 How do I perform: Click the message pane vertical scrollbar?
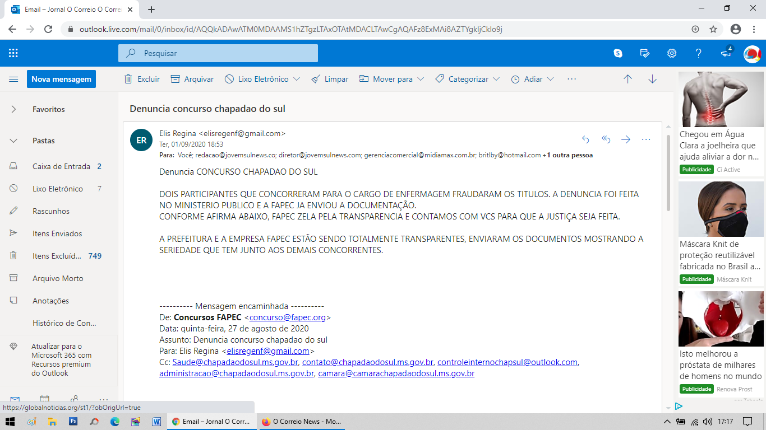(x=668, y=174)
